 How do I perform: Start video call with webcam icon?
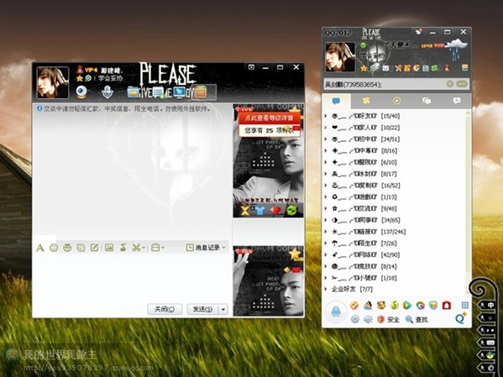(81, 92)
